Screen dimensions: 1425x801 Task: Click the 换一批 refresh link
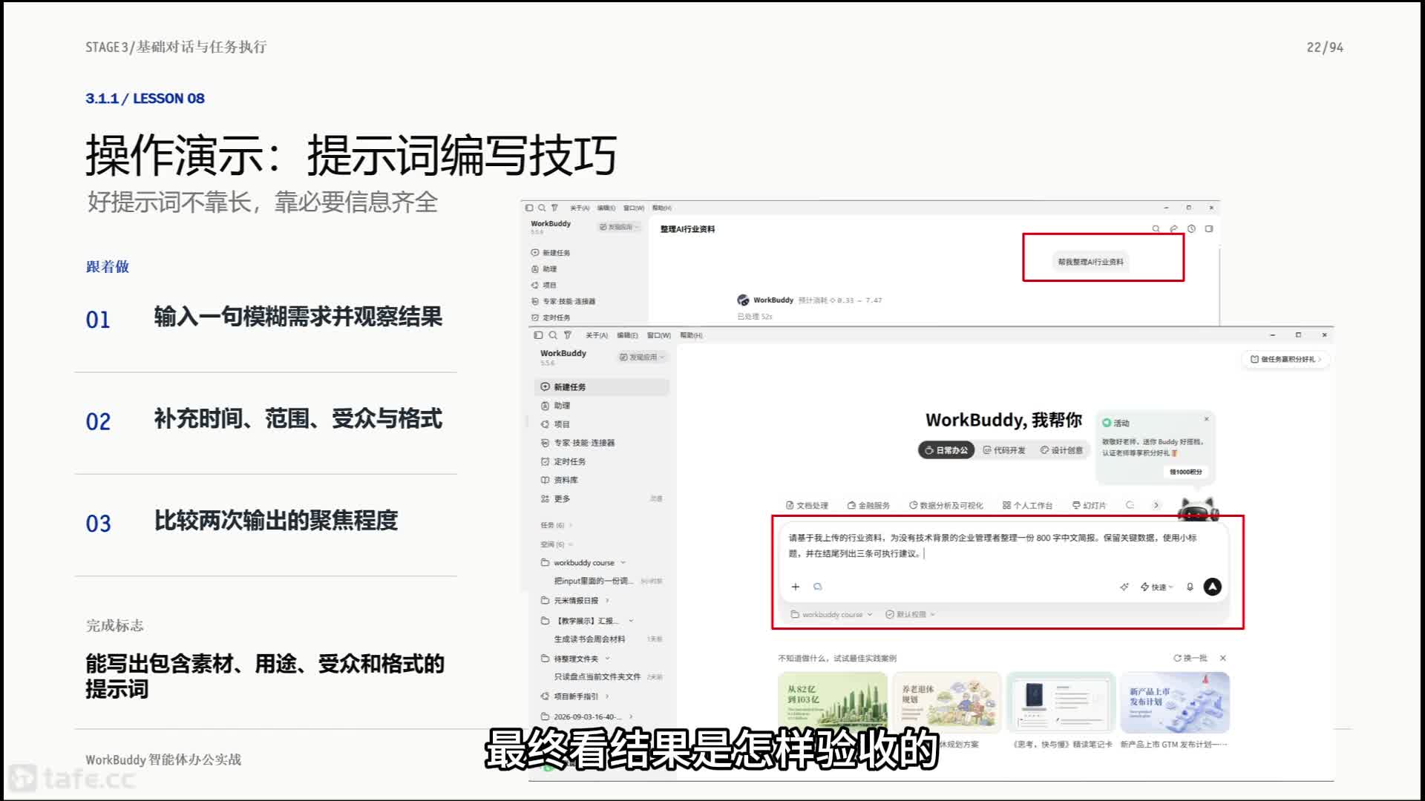tap(1190, 658)
